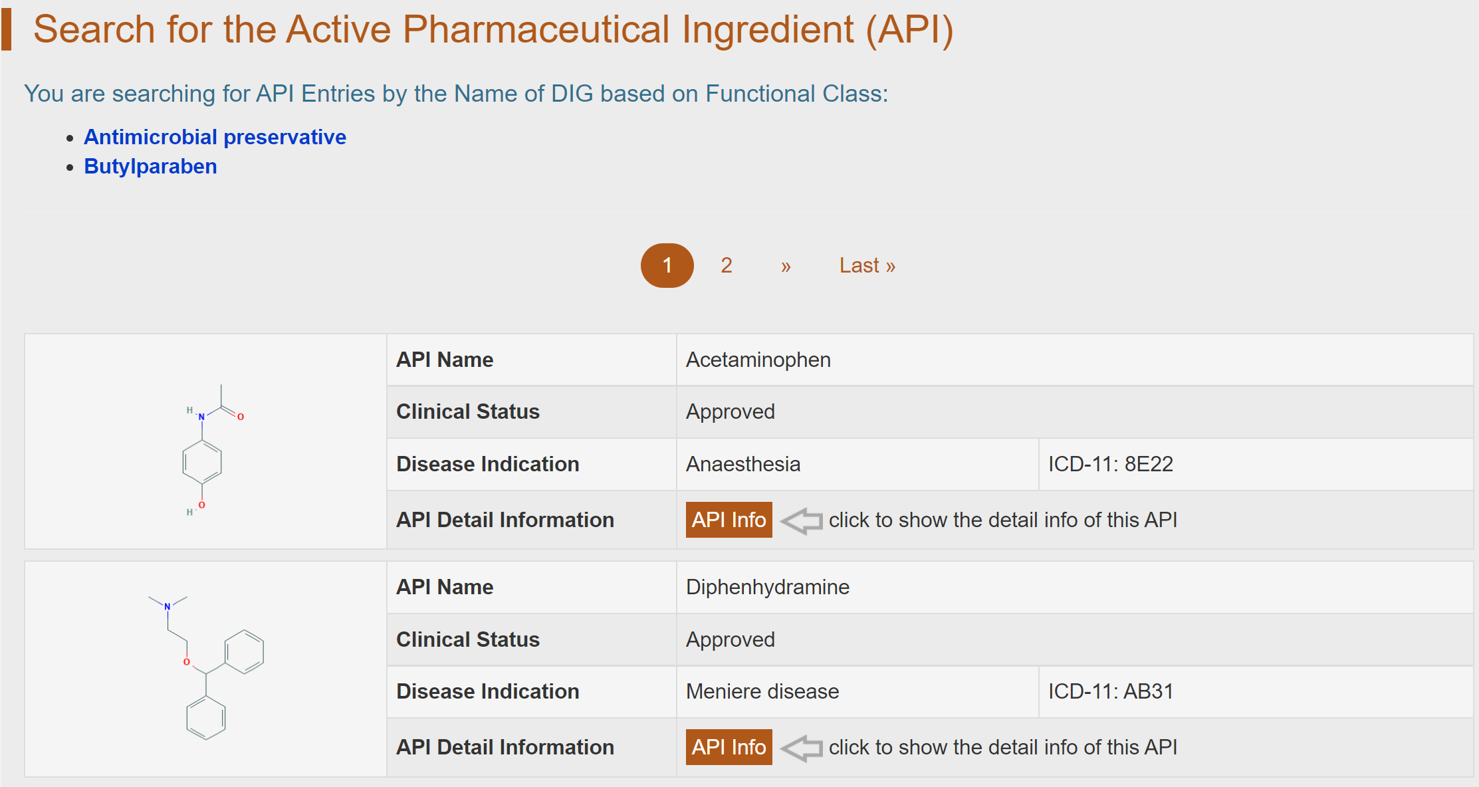Viewport: 1479px width, 787px height.
Task: Click the page heading Search for the API
Action: tap(493, 29)
